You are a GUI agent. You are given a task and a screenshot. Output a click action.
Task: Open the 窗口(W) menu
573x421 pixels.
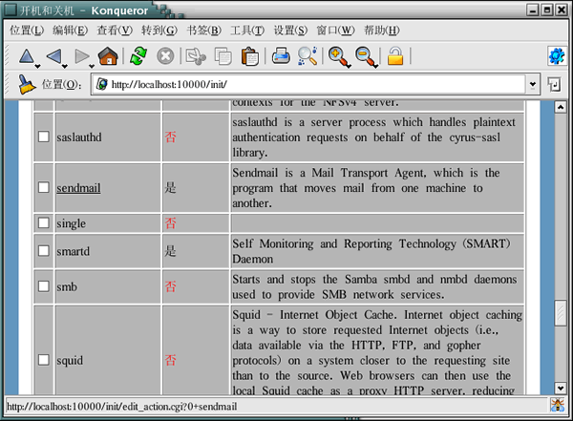(x=335, y=31)
